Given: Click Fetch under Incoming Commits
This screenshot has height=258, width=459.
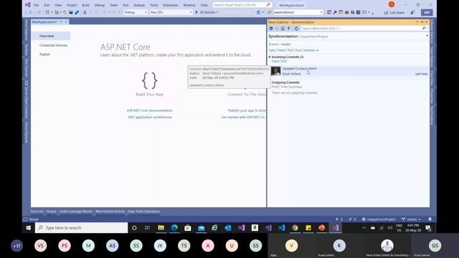Looking at the screenshot, I should coord(275,61).
